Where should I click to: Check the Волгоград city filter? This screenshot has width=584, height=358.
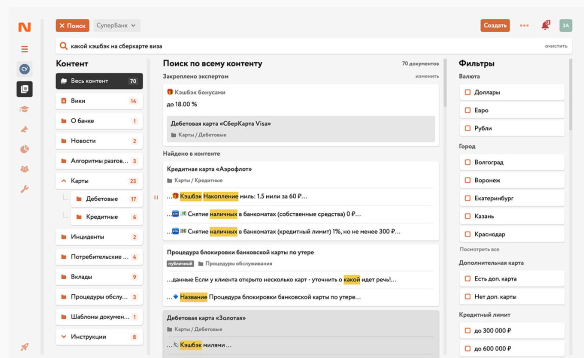point(467,162)
